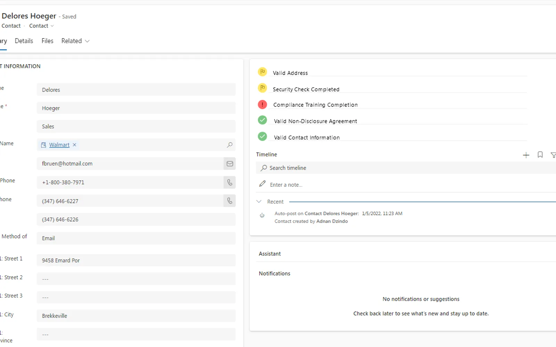Open the Summary tab

point(3,41)
